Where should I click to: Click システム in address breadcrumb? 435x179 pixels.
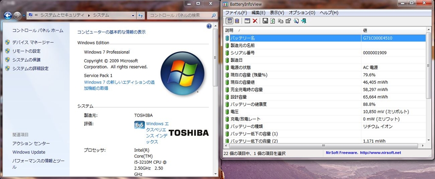click(101, 16)
